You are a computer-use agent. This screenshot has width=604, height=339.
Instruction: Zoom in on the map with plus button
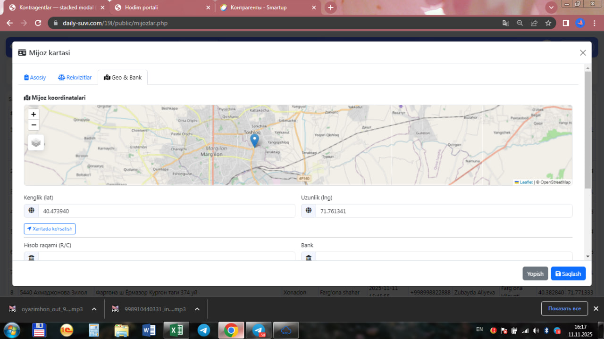tap(34, 114)
